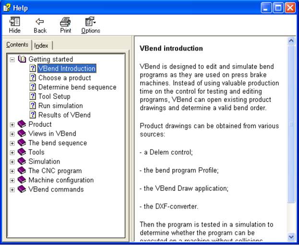Click the Views in VBend book icon
The image size is (299, 245).
[x=22, y=134]
